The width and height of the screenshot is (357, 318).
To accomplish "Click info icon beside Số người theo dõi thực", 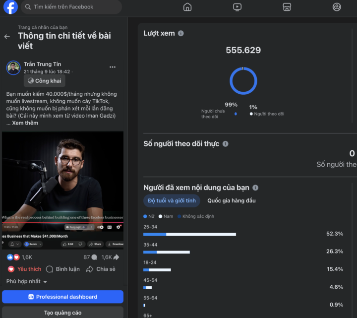I will pyautogui.click(x=226, y=144).
